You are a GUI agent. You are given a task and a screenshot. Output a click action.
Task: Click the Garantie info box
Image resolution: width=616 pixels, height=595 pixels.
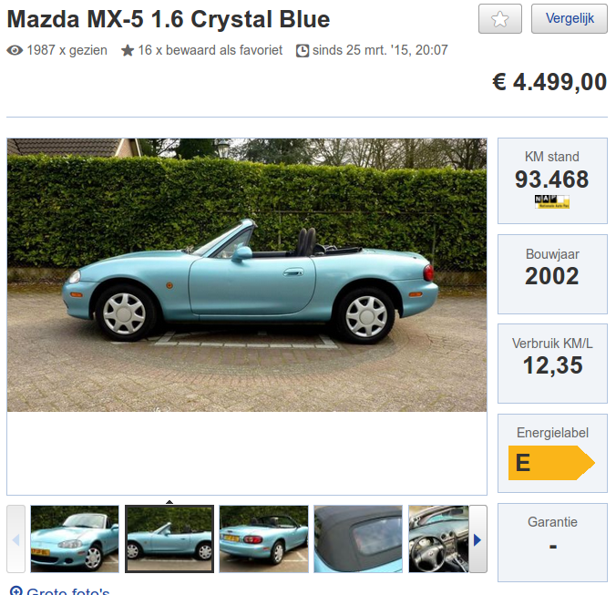[552, 542]
